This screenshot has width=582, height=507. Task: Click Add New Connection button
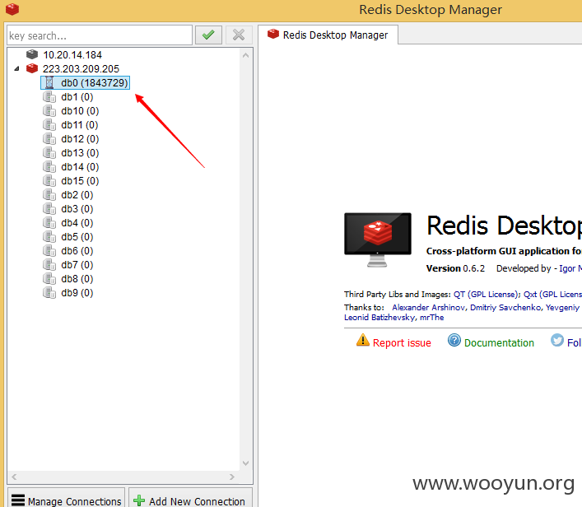pos(190,500)
